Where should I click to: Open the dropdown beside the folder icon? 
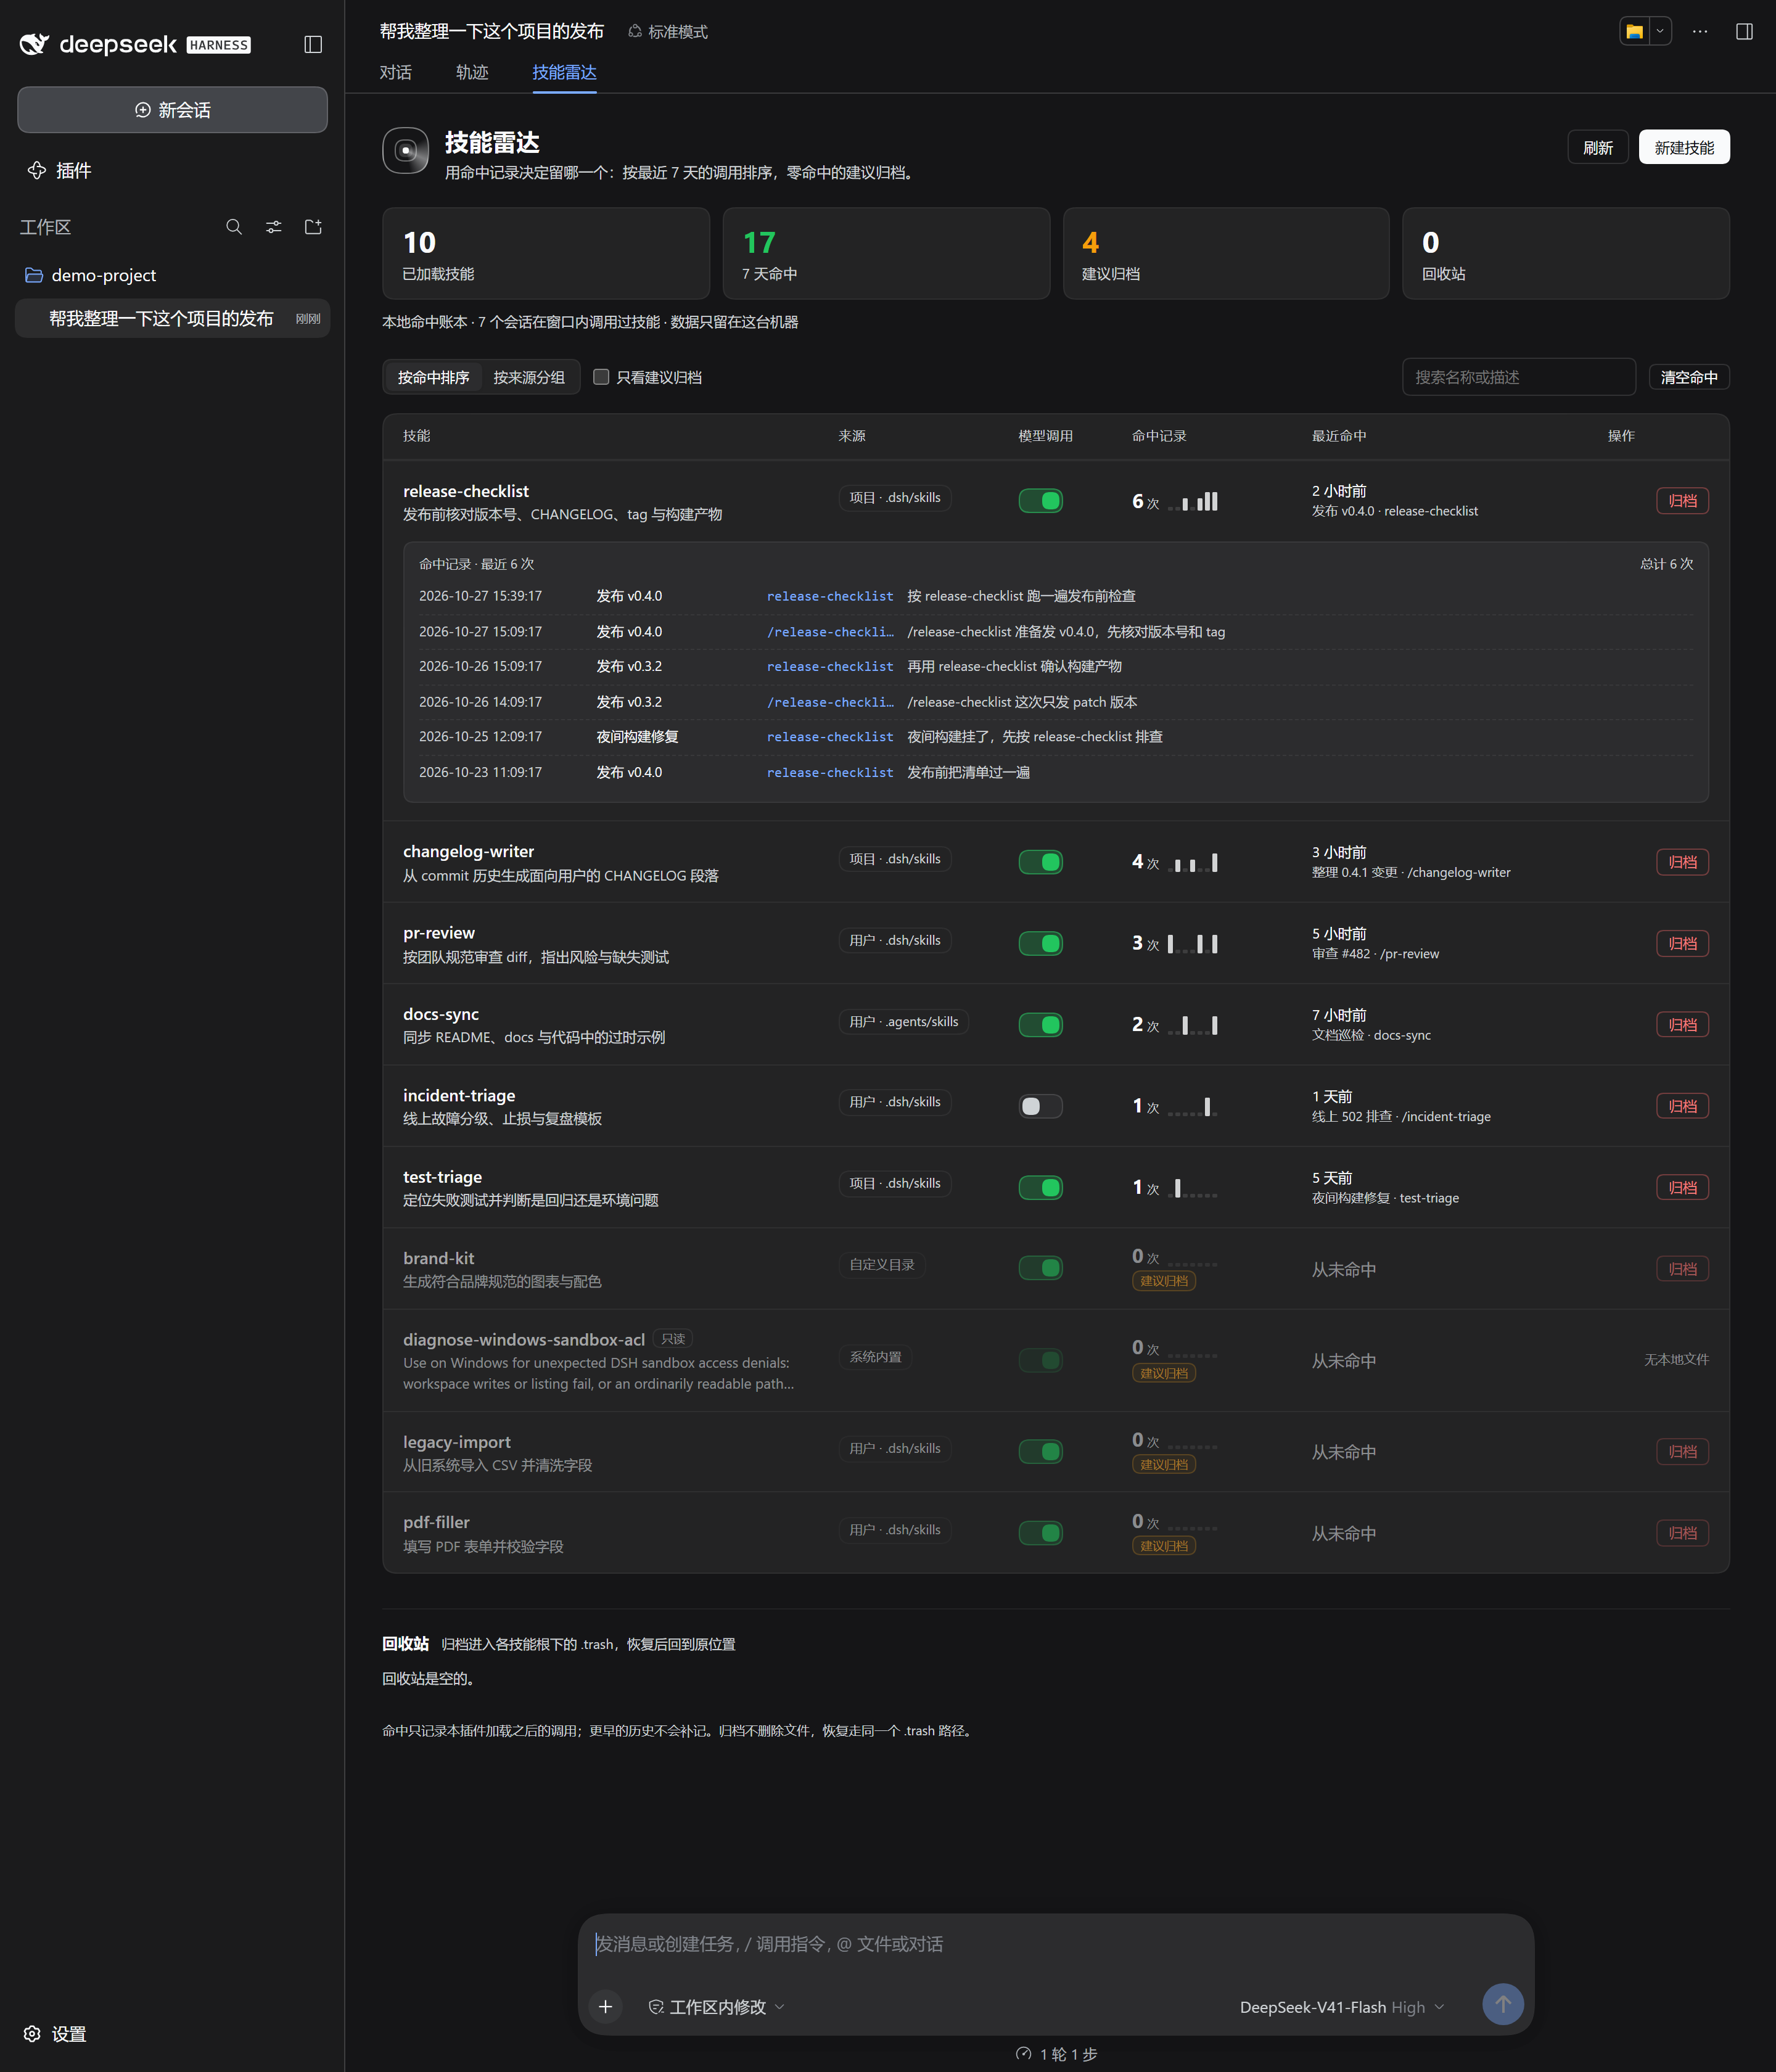(x=1660, y=31)
